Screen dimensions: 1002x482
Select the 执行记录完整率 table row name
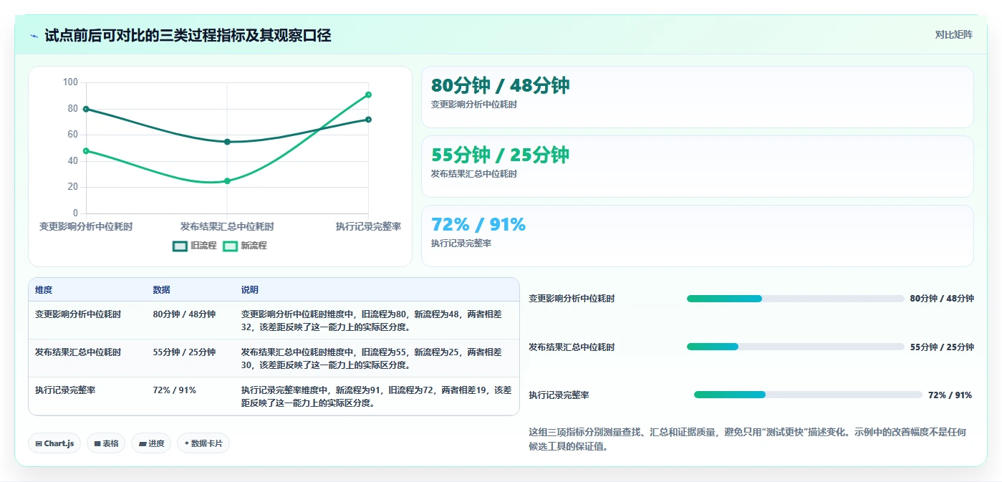click(65, 390)
